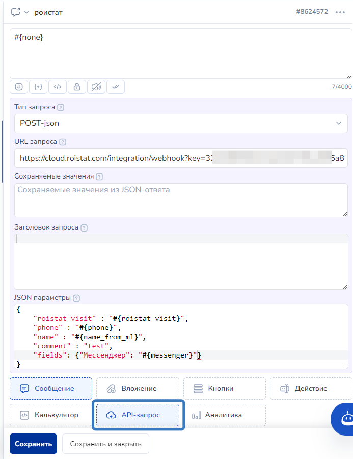Screen dimensions: 353x459
Task: Click the Сохраняемые значения input field
Action: pyautogui.click(x=181, y=200)
